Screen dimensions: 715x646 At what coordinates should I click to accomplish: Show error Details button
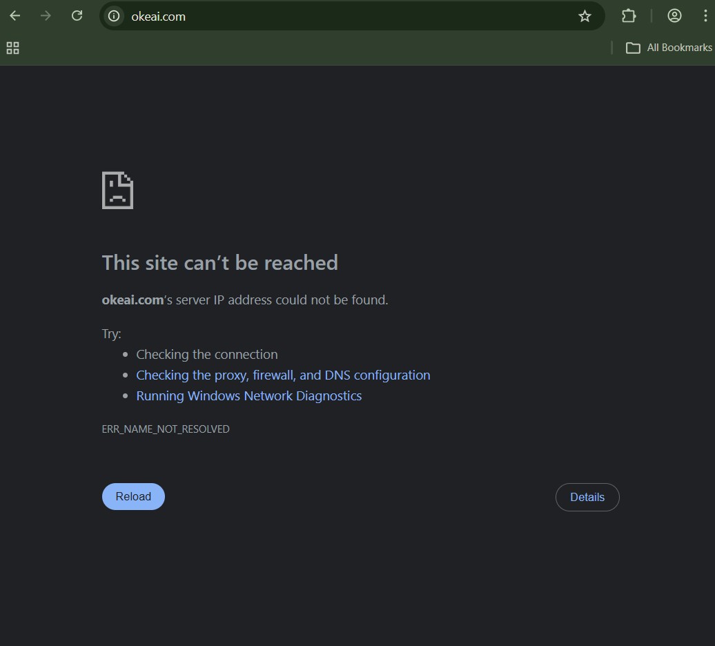[x=587, y=497]
